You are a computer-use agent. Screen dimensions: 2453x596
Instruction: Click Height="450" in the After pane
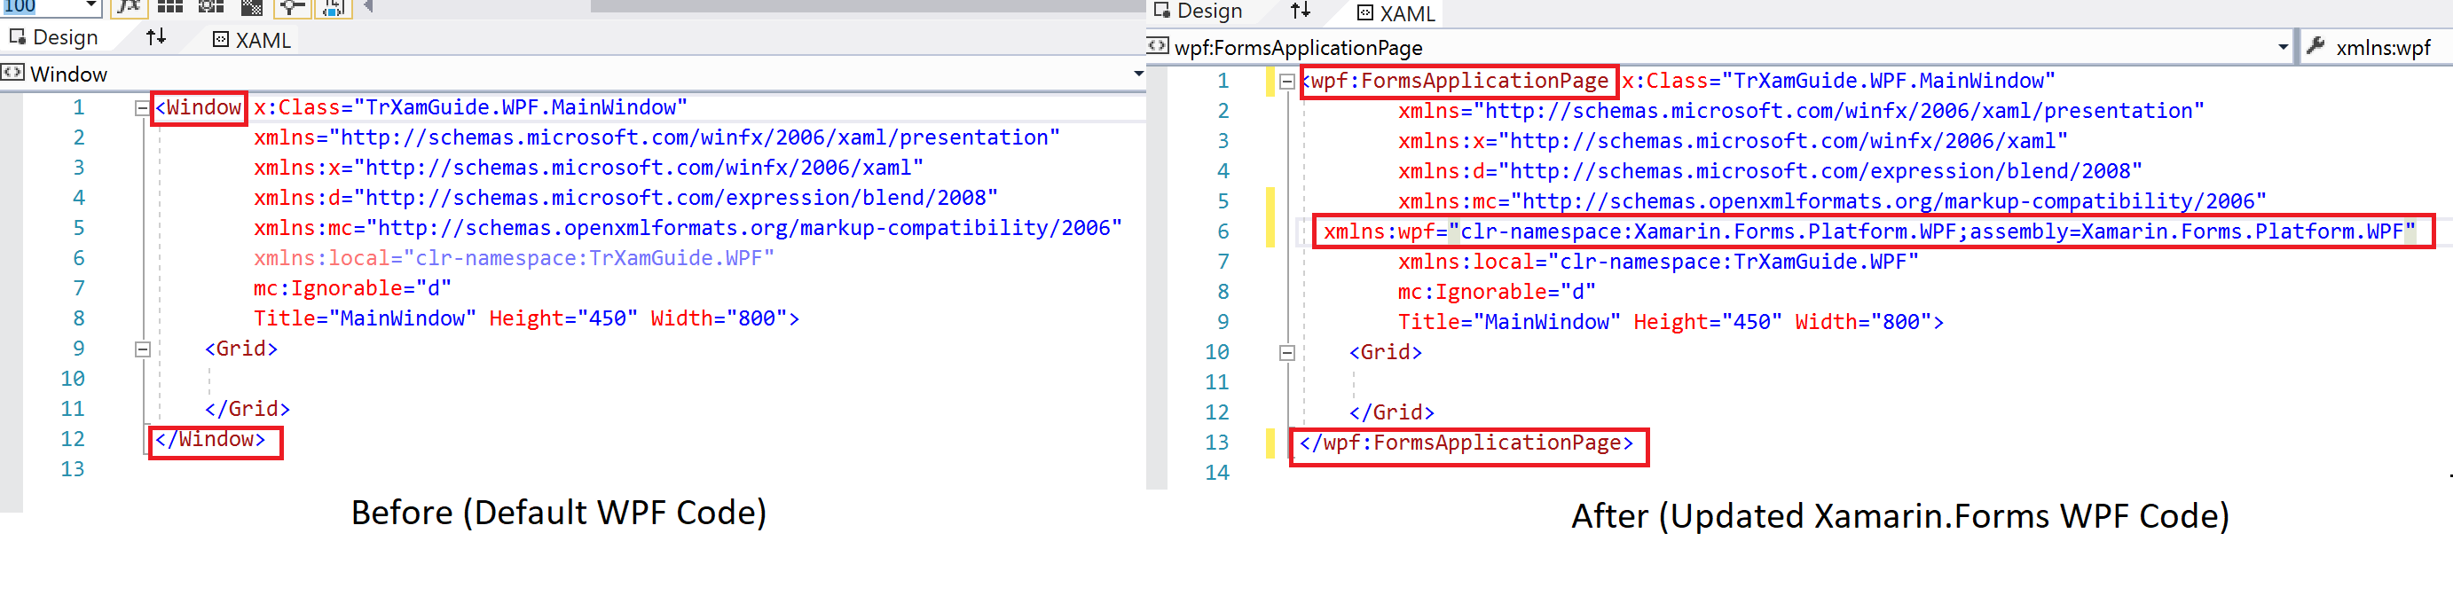[x=1709, y=322]
